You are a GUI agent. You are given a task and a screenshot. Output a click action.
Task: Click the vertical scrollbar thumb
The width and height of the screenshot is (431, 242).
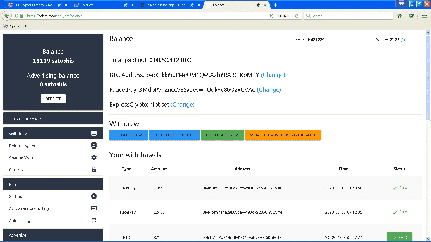428,78
